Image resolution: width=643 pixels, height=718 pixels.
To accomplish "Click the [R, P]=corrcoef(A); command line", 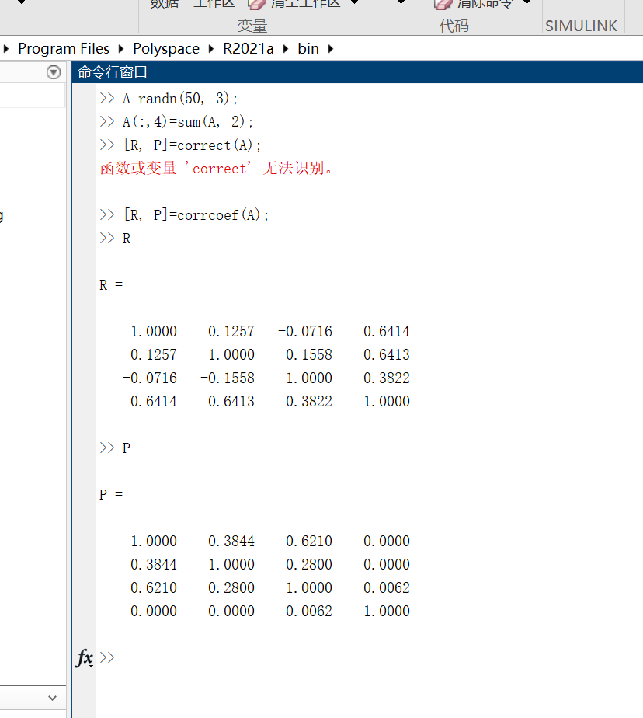I will (196, 214).
